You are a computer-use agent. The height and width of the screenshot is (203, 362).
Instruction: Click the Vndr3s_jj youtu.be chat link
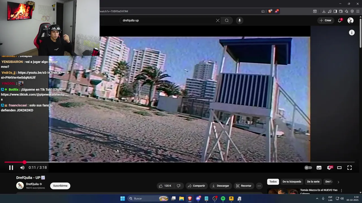[x=32, y=75]
